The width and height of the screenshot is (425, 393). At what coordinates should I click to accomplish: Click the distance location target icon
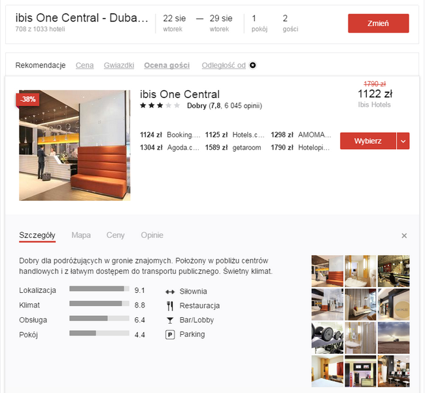(253, 65)
